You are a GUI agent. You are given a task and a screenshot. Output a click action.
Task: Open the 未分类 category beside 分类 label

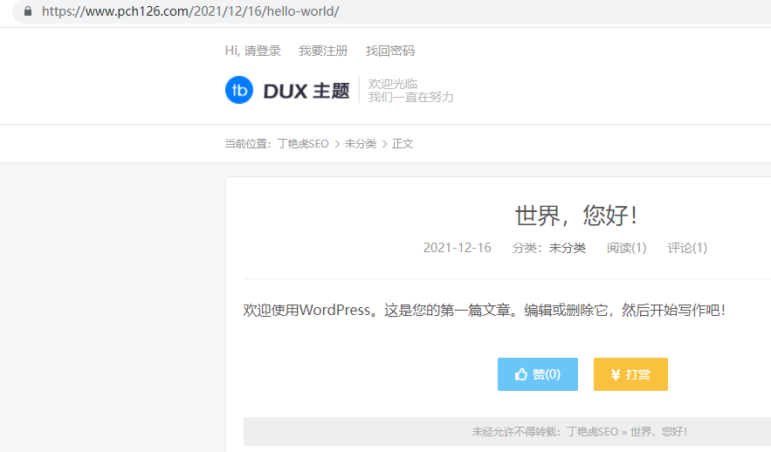coord(568,248)
